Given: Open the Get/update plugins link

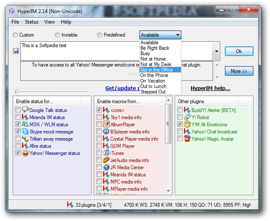Looking at the screenshot, I should click(x=122, y=88).
